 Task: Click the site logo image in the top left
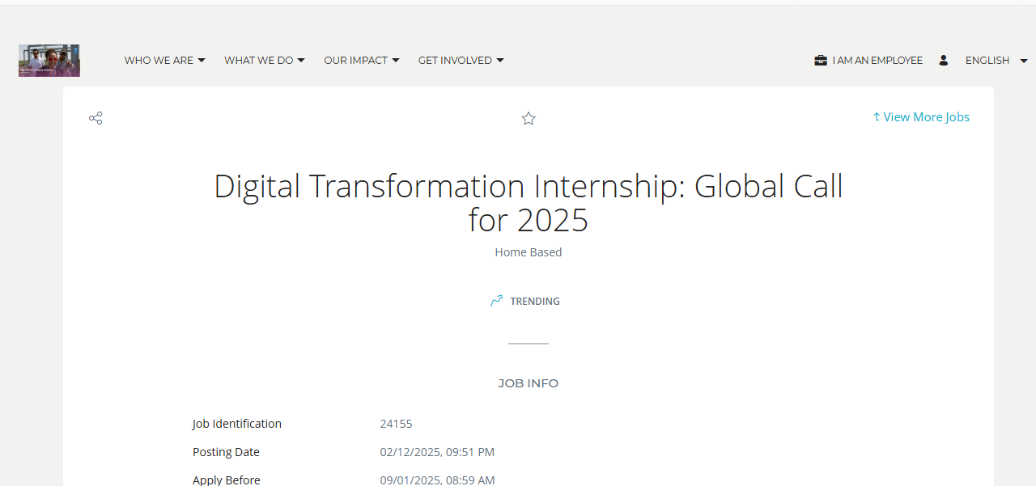(49, 61)
